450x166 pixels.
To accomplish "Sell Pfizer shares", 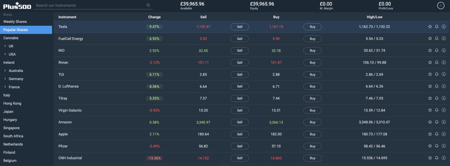I will click(x=240, y=146).
